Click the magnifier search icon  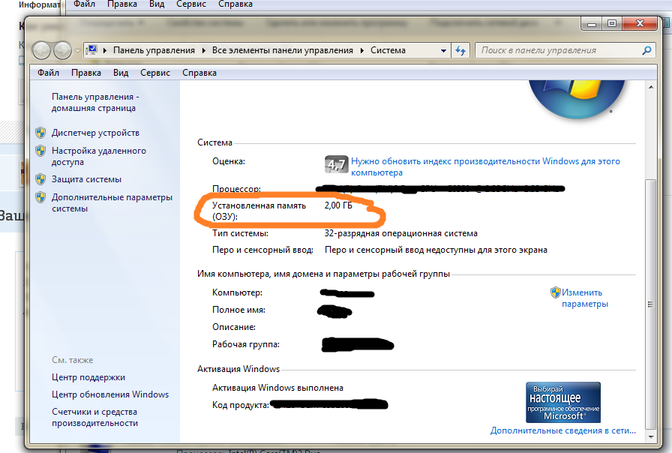coord(646,50)
